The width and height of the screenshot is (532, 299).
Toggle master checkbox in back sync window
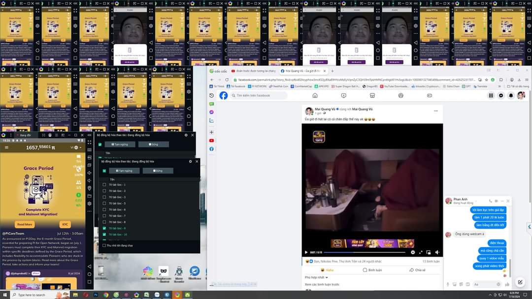[x=100, y=144]
